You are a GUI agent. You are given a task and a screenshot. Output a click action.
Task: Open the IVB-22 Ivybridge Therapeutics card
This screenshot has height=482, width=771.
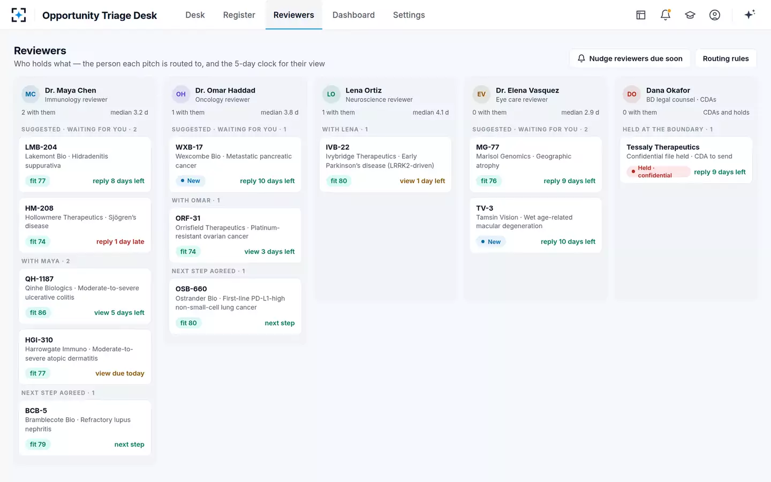(385, 164)
